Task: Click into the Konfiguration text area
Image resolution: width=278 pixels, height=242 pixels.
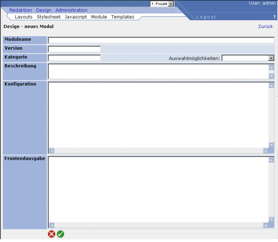Action: (158, 115)
